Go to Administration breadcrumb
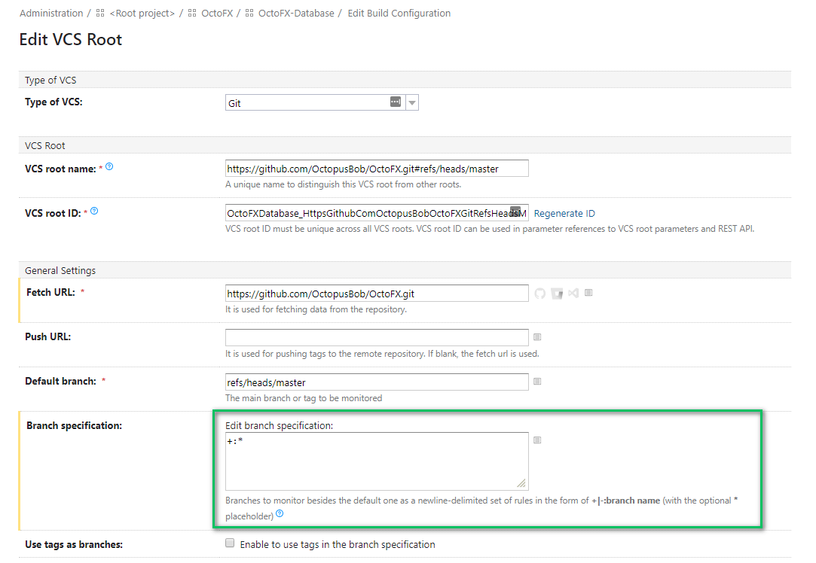This screenshot has width=816, height=563. tap(51, 14)
